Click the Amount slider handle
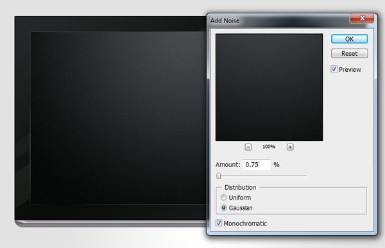Image resolution: width=385 pixels, height=248 pixels. tap(219, 176)
